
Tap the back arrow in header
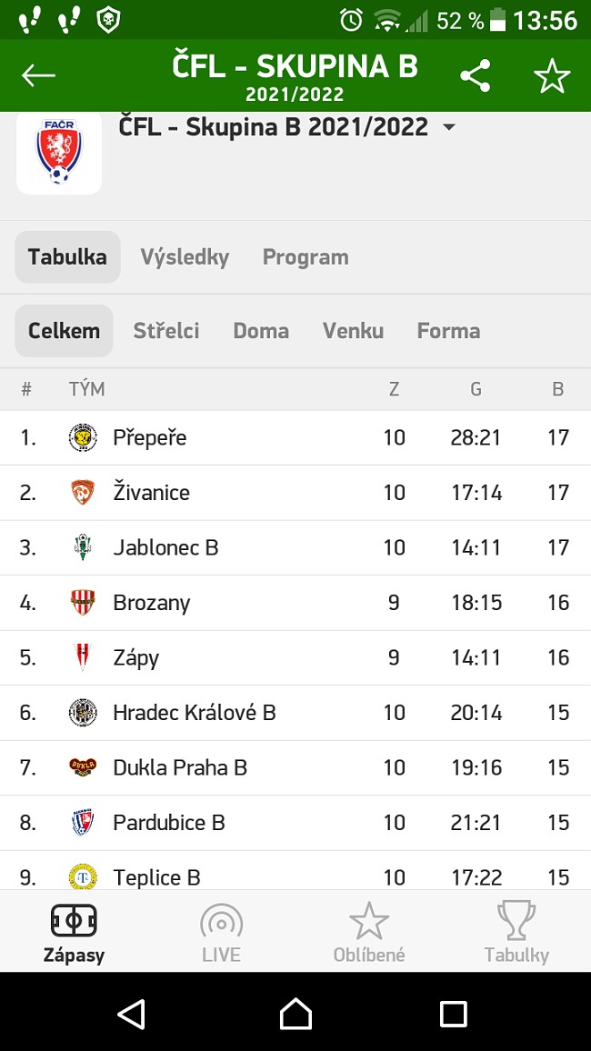39,75
